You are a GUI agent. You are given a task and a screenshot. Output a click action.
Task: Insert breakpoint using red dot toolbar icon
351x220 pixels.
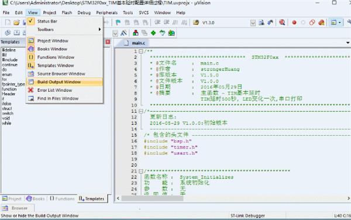coord(294,22)
